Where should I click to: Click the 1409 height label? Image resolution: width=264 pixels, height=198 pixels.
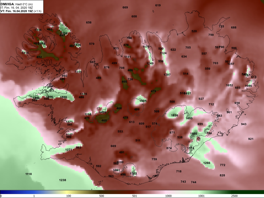[103, 112]
